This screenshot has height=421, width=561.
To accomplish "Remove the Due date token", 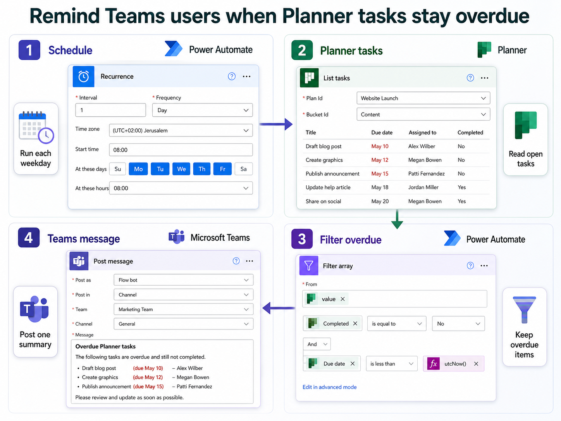I will tap(353, 364).
